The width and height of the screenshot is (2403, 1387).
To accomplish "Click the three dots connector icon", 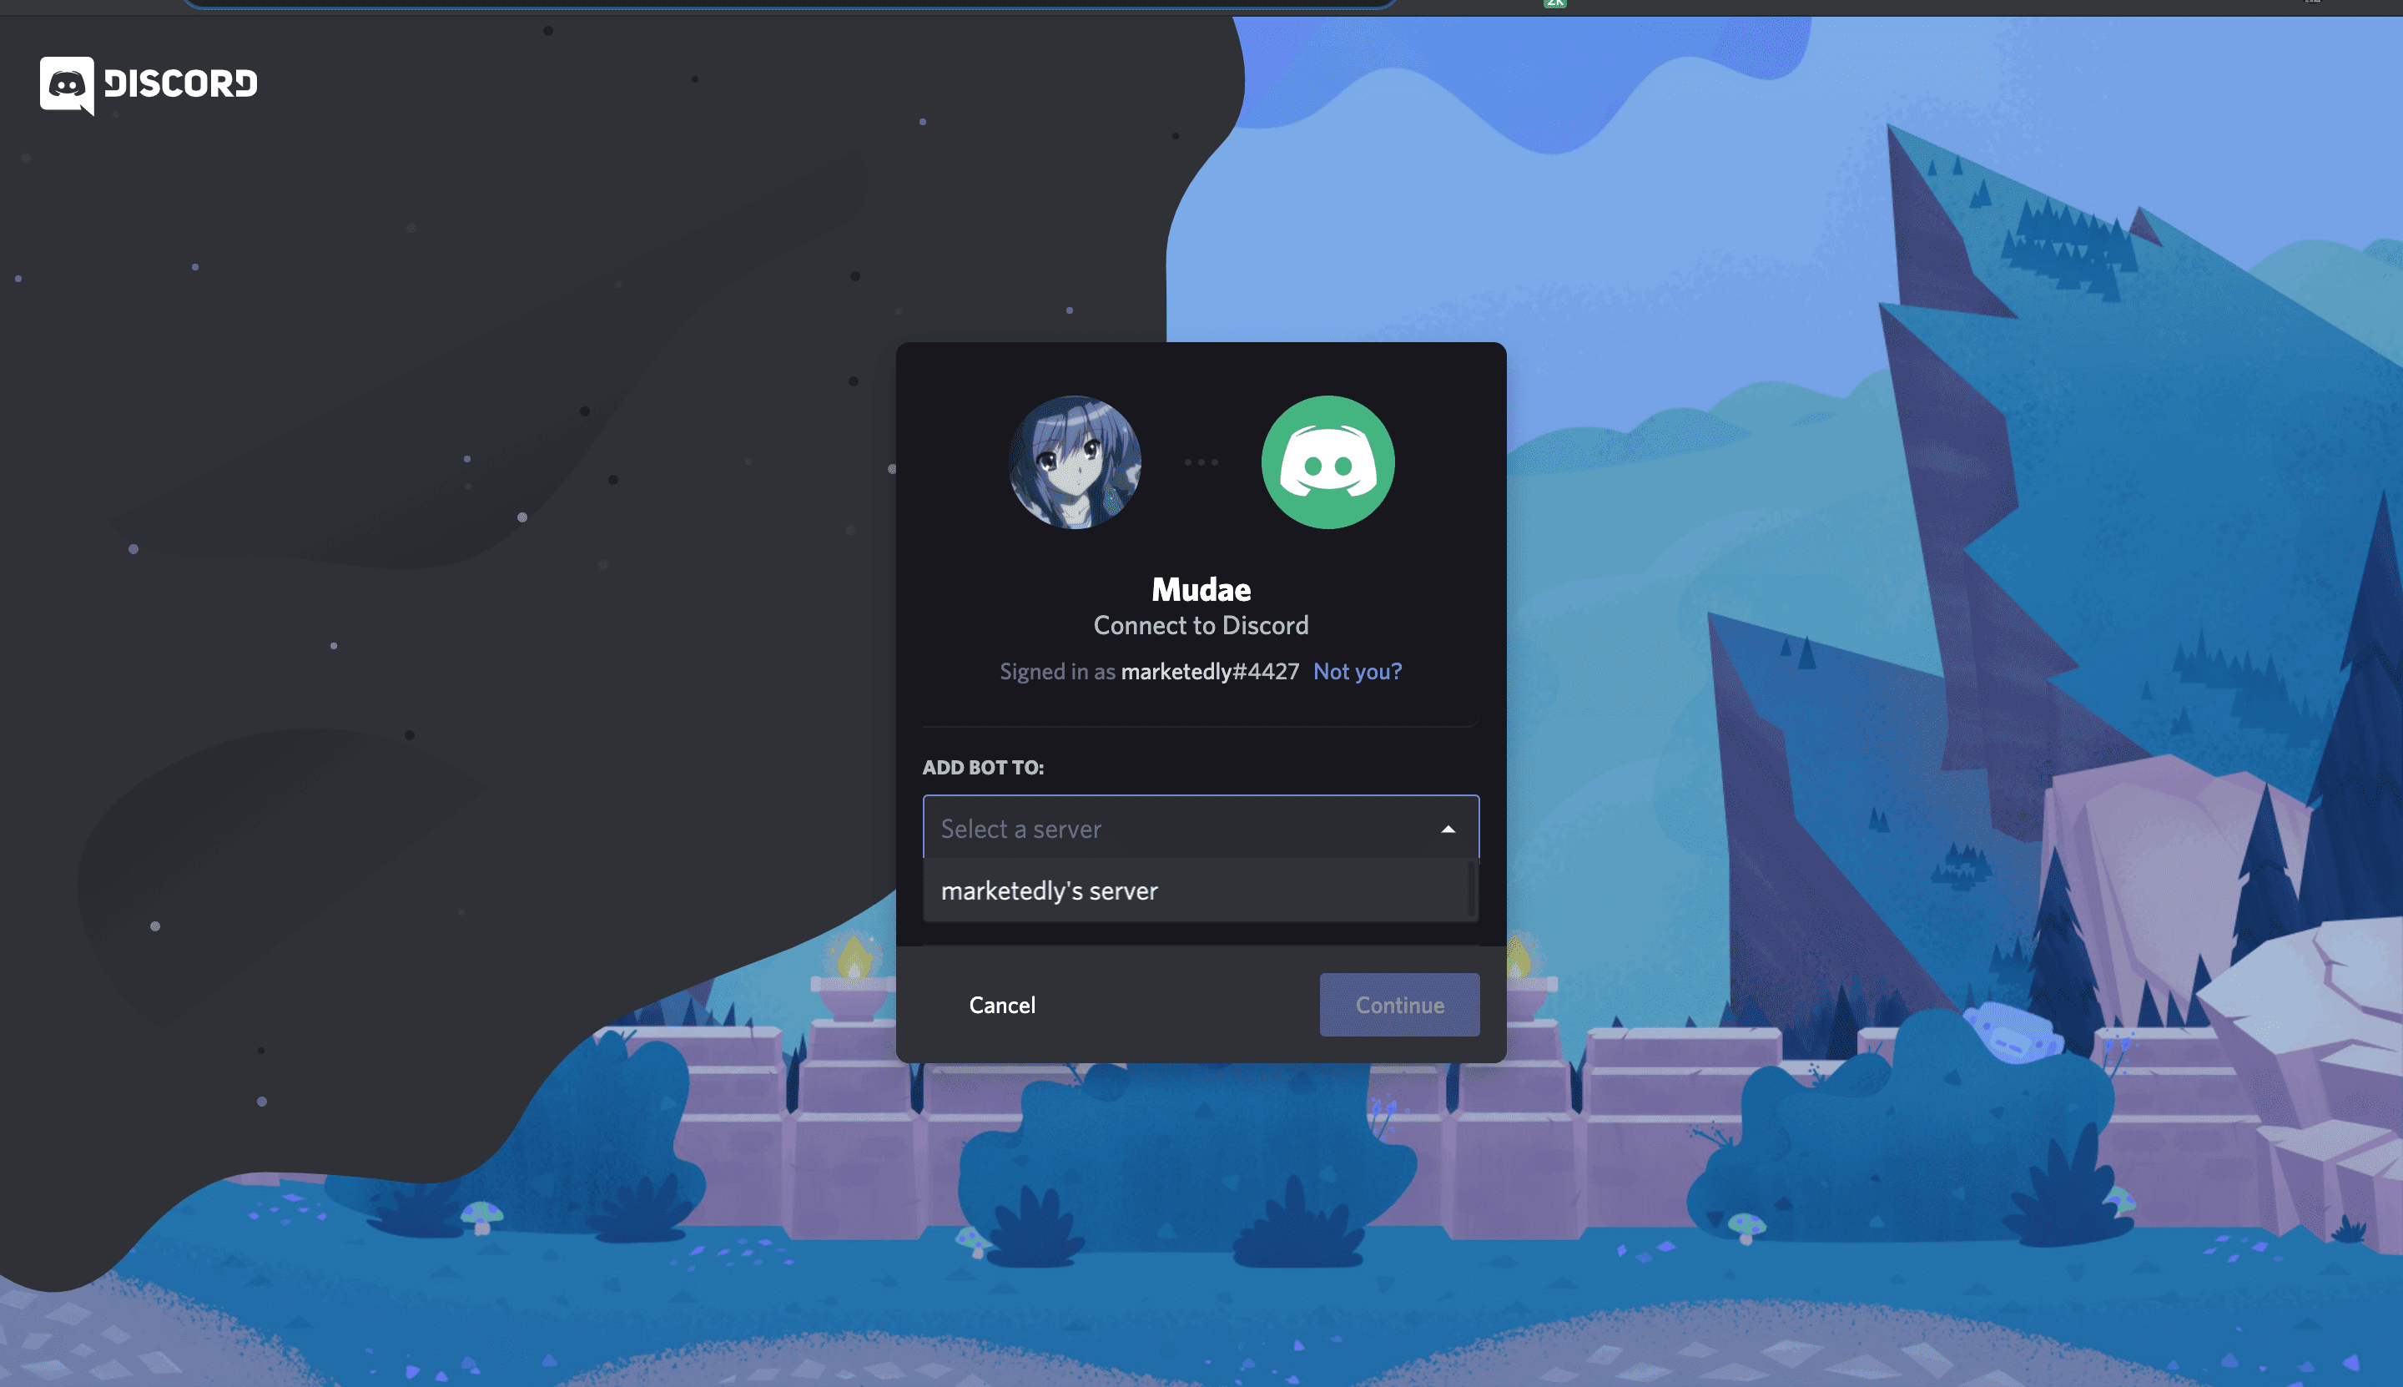I will (1200, 461).
